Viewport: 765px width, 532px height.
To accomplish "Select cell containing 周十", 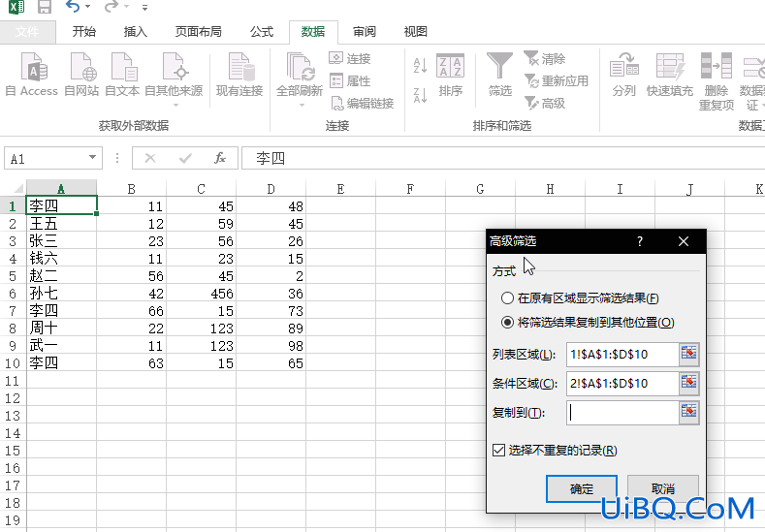I will (61, 329).
